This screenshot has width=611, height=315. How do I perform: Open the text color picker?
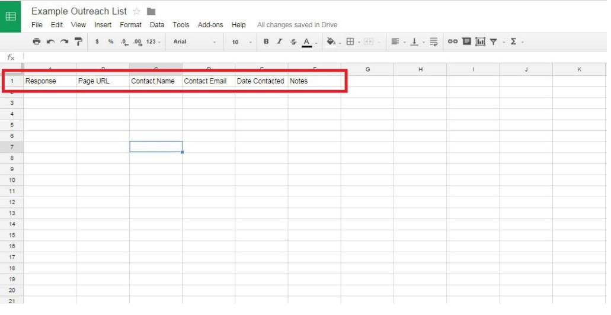tap(306, 42)
